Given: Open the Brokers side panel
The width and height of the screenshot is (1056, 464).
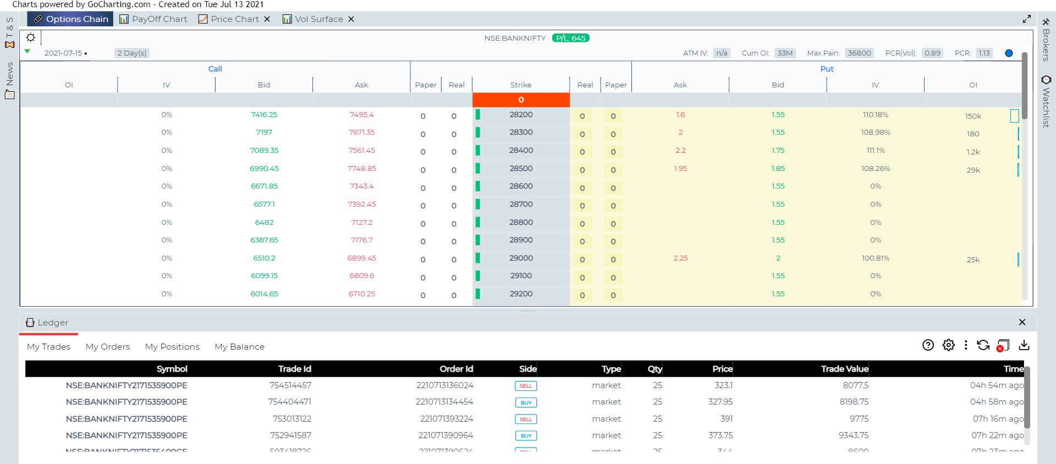Looking at the screenshot, I should pos(1046,40).
